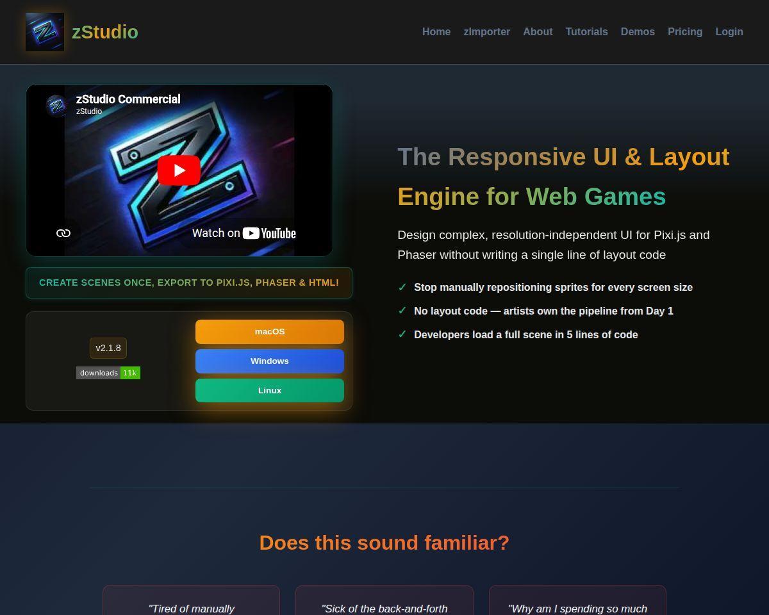The height and width of the screenshot is (615, 769).
Task: Open zStudio channel avatar in video
Action: click(x=57, y=106)
